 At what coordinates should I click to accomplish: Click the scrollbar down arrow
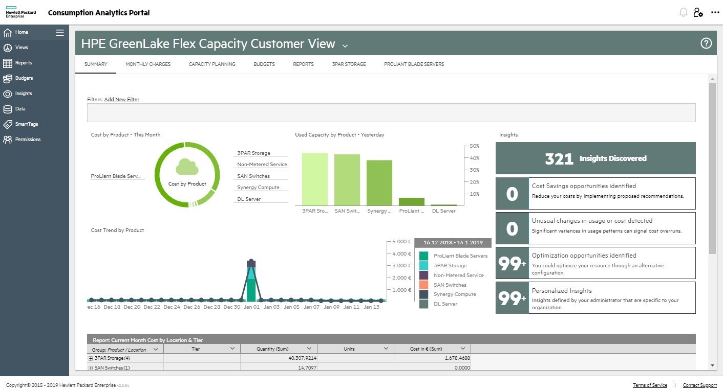712,366
